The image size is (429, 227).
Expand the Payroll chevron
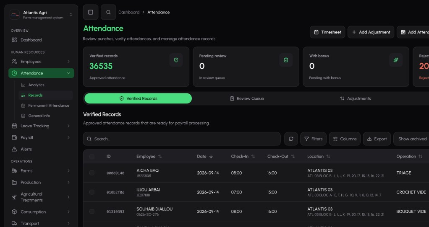[x=68, y=137]
